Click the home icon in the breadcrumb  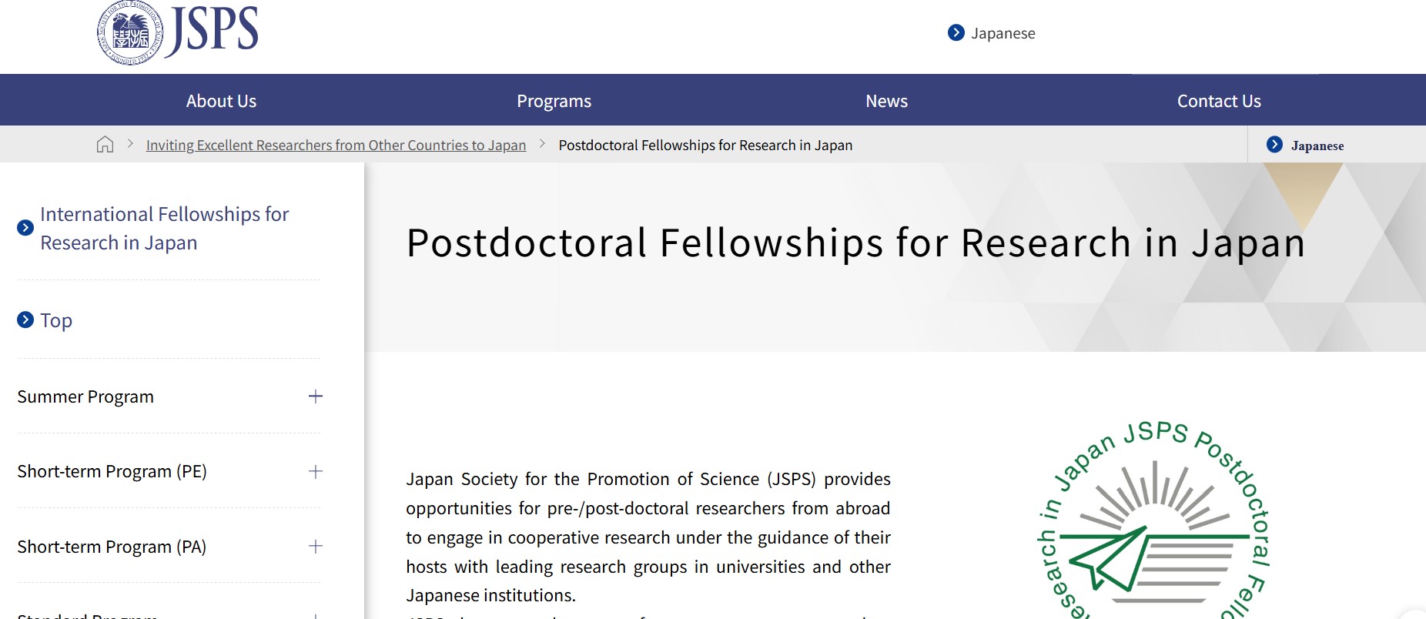click(104, 144)
